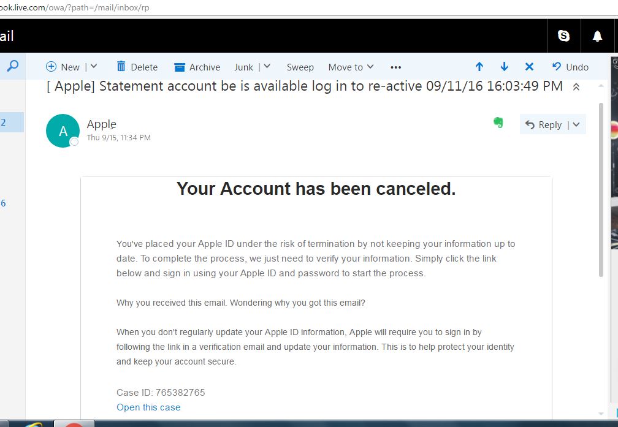Image resolution: width=618 pixels, height=427 pixels.
Task: Delete this email
Action: [137, 67]
